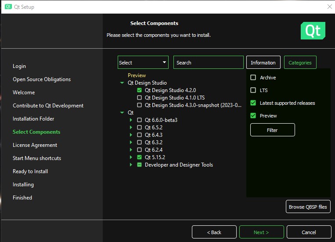Image resolution: width=335 pixels, height=242 pixels.
Task: Switch to the Categories tab
Action: click(x=300, y=62)
